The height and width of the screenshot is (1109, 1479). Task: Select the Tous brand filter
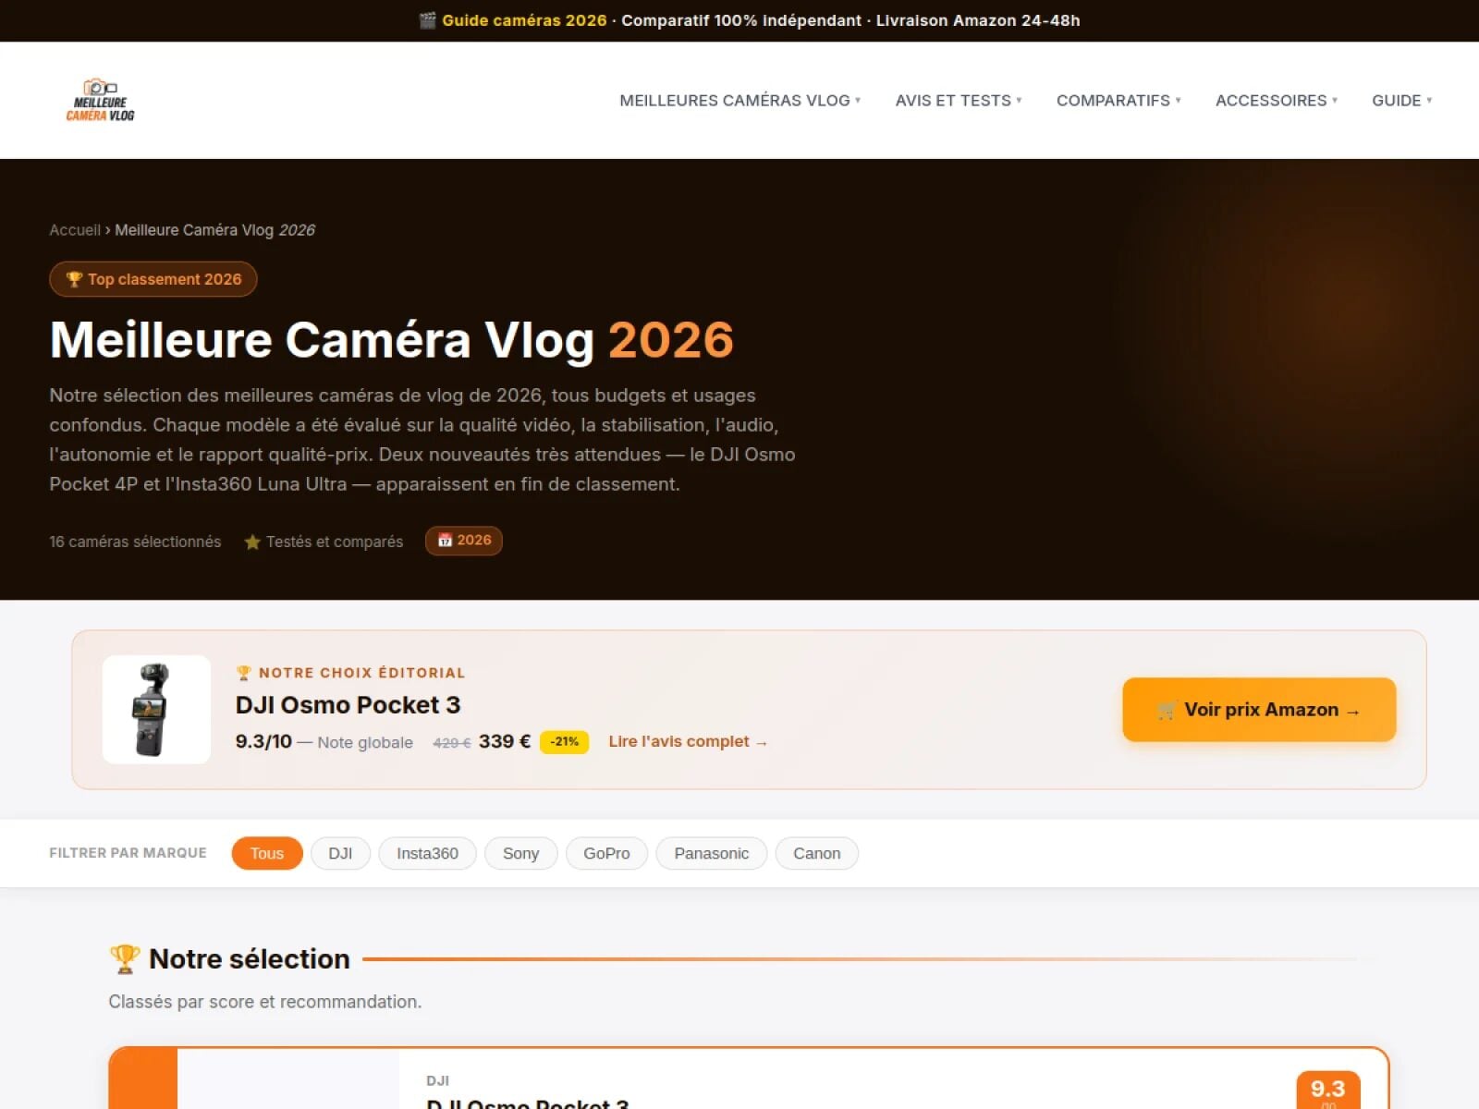tap(267, 853)
